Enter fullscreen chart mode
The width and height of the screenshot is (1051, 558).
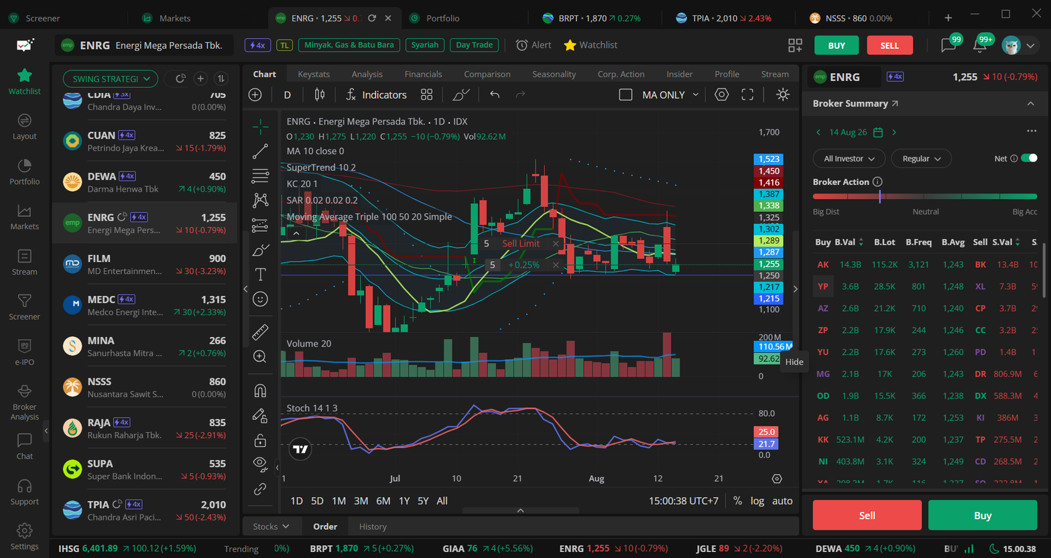(x=747, y=95)
